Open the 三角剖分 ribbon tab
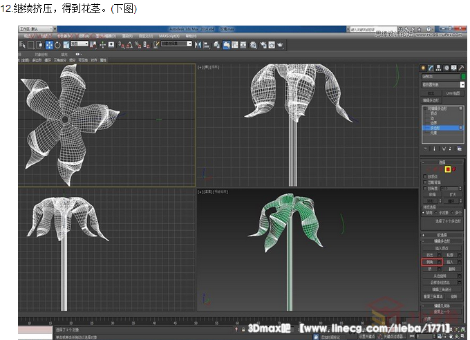The image size is (470, 340). pos(60,60)
